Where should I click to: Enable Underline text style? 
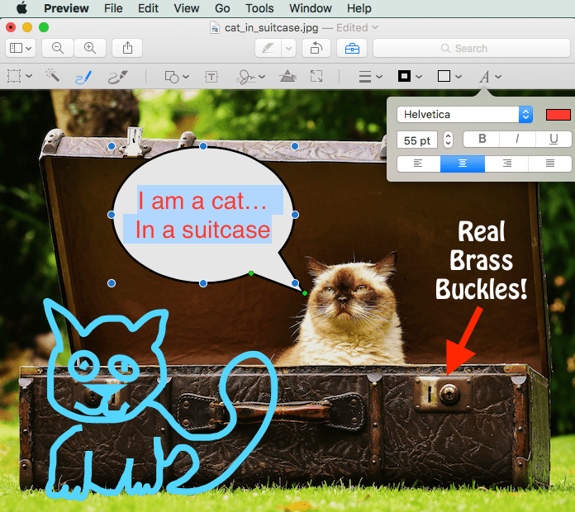(x=553, y=140)
